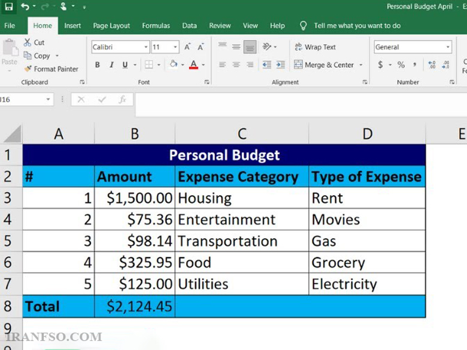Toggle Wrap Text
Screen dimensions: 467x350
point(315,47)
